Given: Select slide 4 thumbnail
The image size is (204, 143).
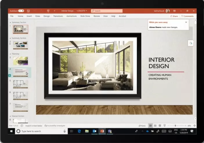Looking at the screenshot, I should pyautogui.click(x=21, y=72).
